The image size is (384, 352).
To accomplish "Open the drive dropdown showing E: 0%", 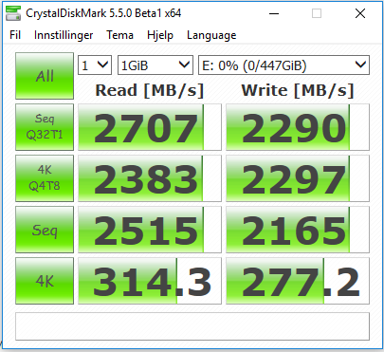I will point(283,65).
